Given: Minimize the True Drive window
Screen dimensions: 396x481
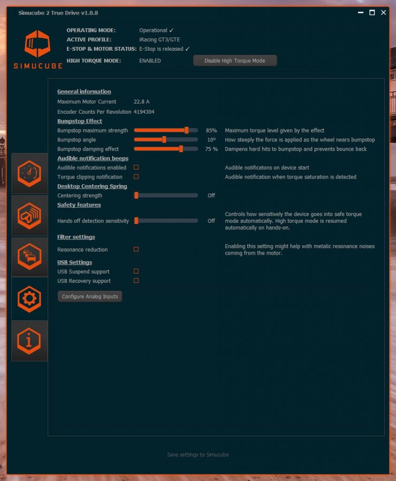Looking at the screenshot, I should (x=360, y=13).
